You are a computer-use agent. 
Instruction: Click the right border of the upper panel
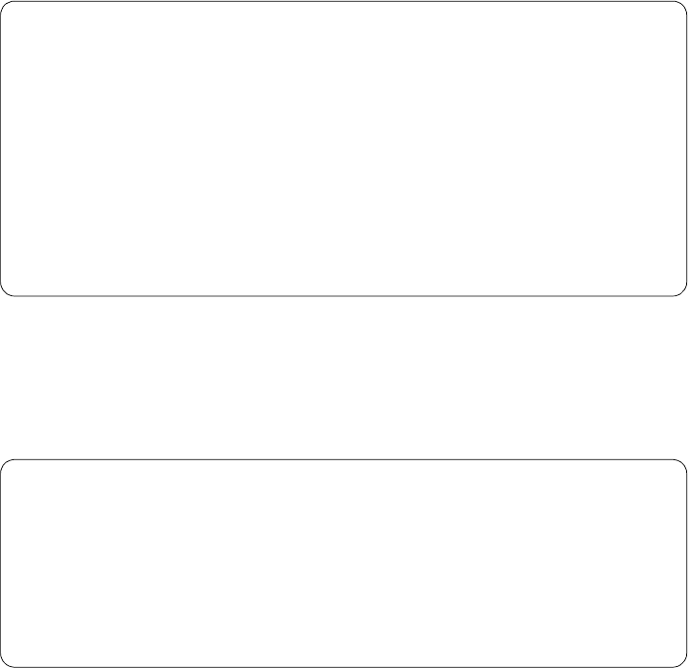(686, 149)
